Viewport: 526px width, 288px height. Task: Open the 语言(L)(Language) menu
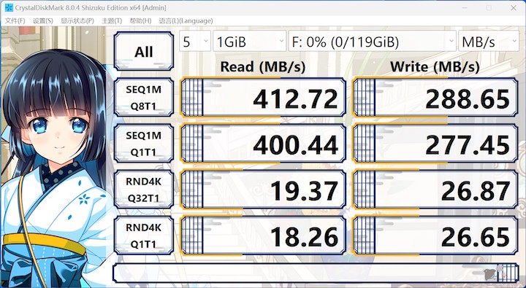click(186, 20)
